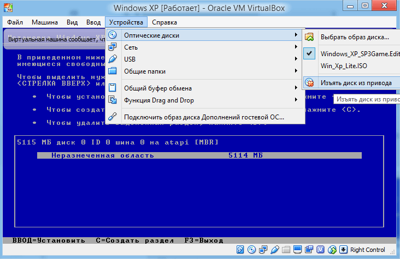The width and height of the screenshot is (400, 259).
Task: Click the С=Создать раздел hint
Action: [135, 240]
